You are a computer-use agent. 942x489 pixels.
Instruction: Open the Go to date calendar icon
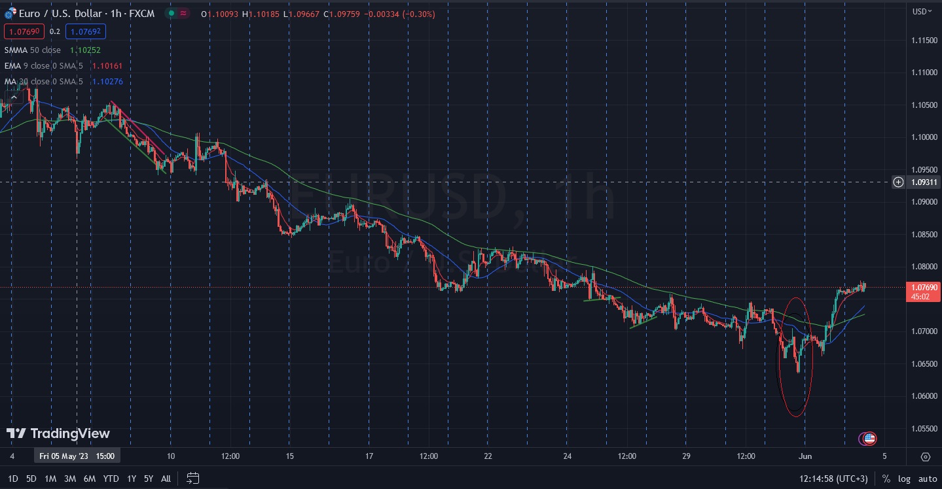[192, 478]
